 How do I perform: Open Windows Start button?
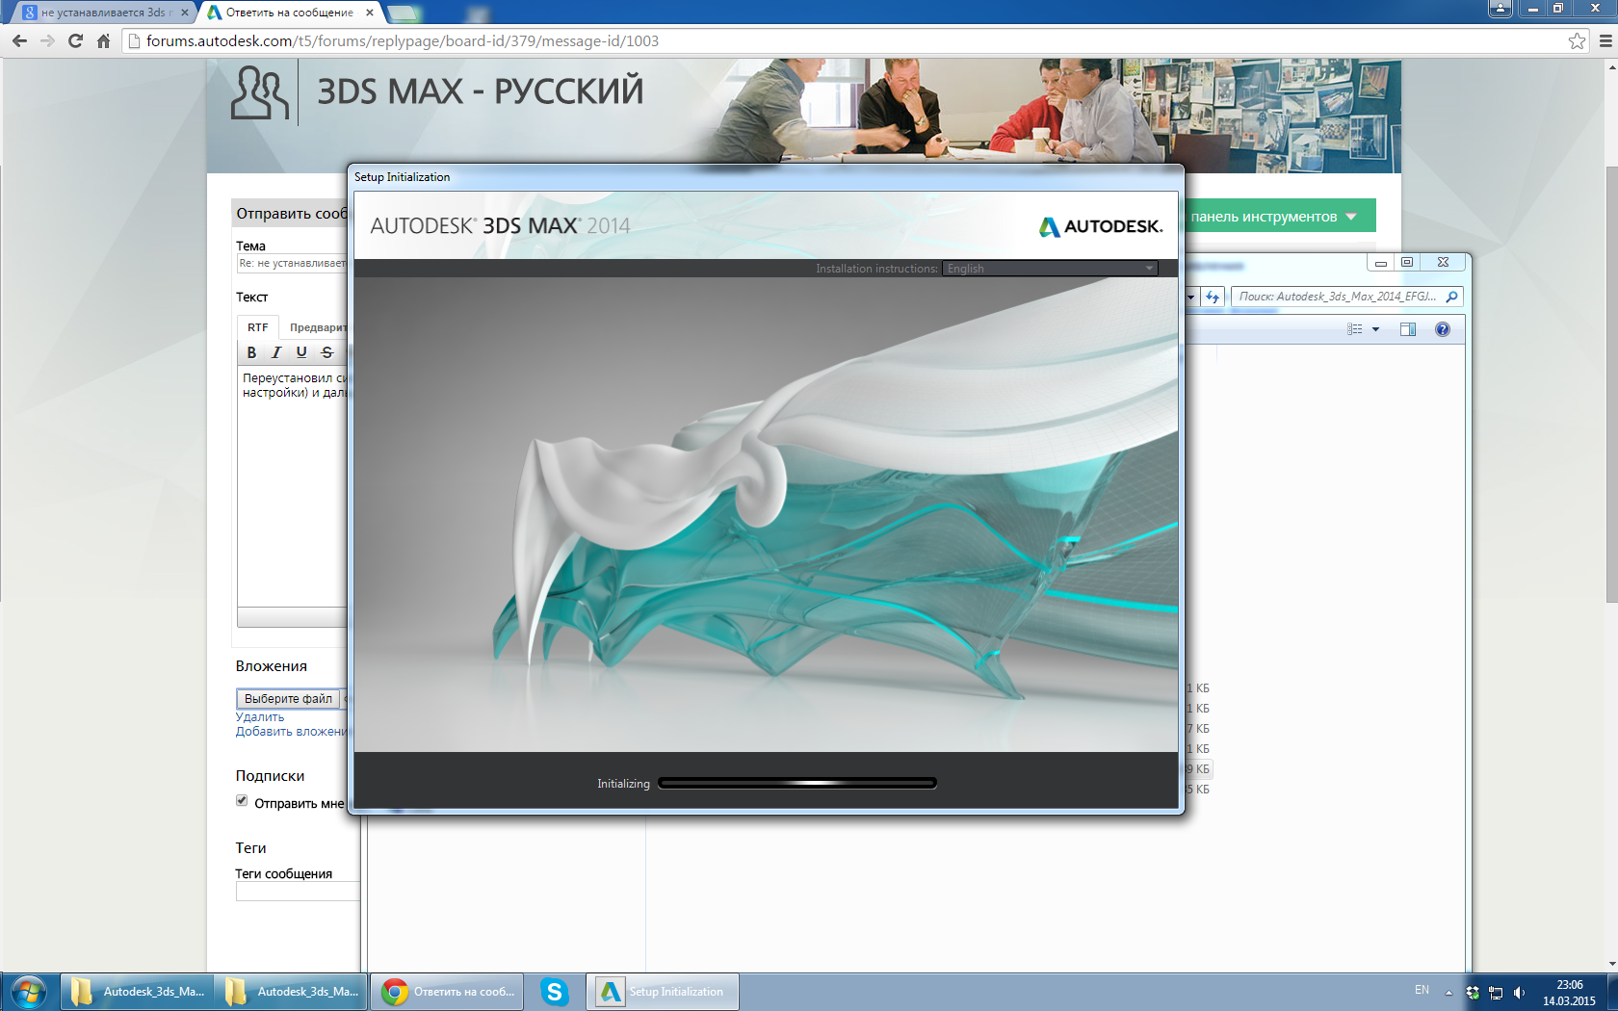[28, 992]
